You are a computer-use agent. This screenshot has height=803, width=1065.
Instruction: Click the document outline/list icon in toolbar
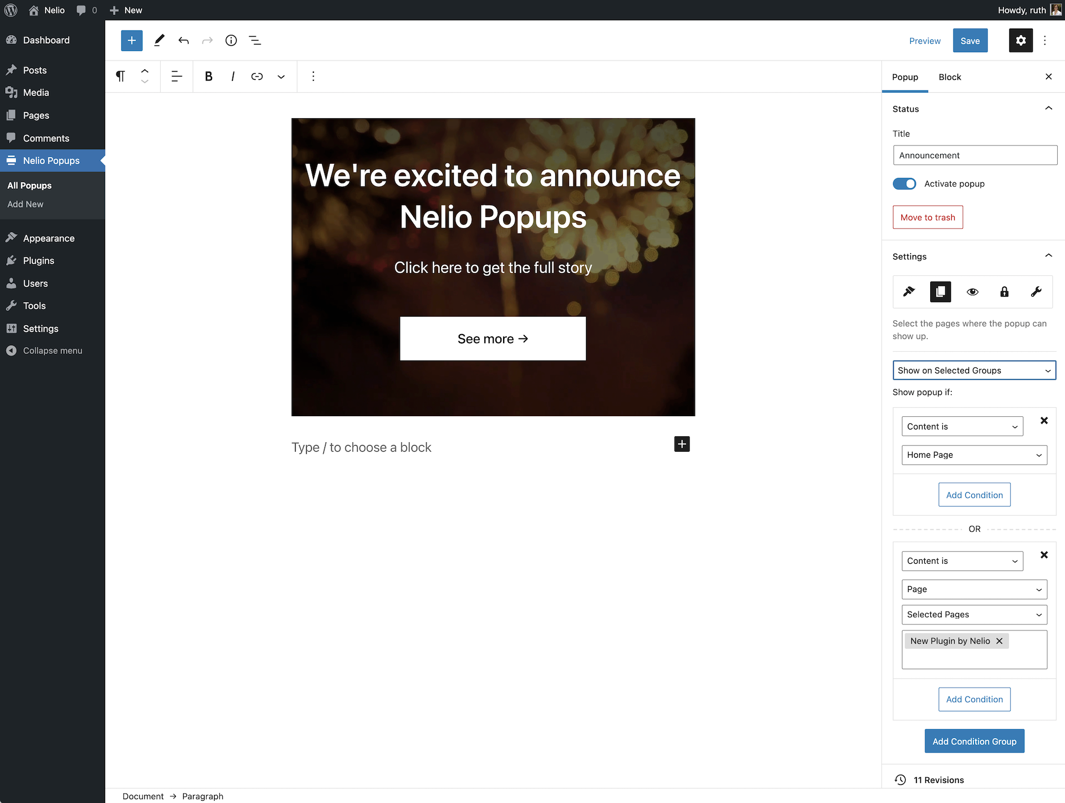[x=255, y=41]
